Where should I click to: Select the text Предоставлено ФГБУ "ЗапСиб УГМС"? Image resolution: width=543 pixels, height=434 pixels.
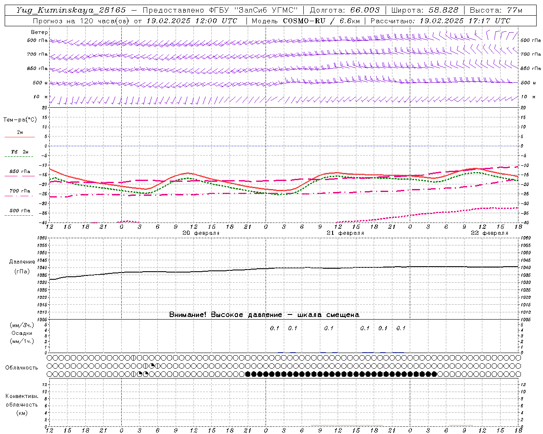coord(220,10)
